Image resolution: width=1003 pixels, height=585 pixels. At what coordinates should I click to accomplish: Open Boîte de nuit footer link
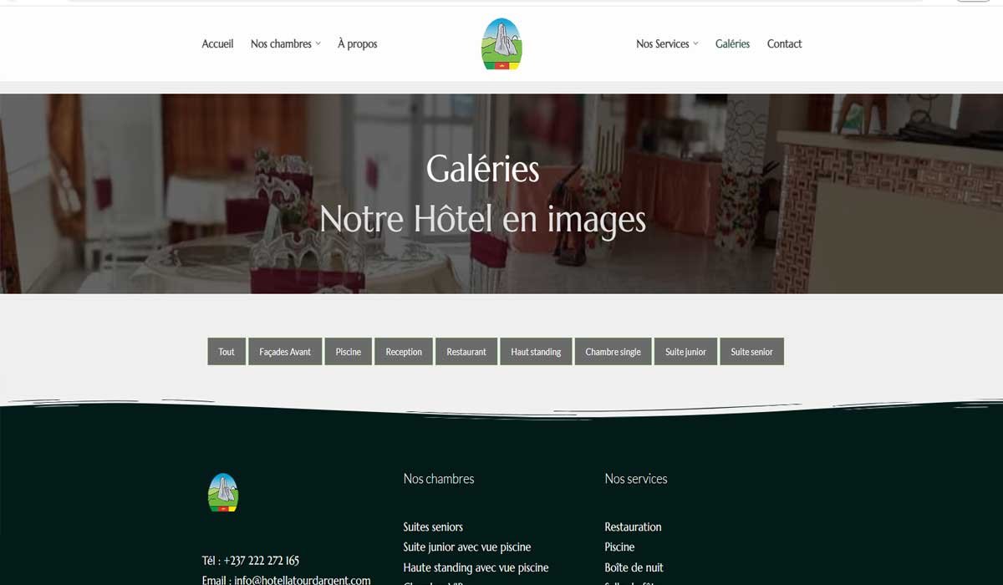[x=634, y=567]
